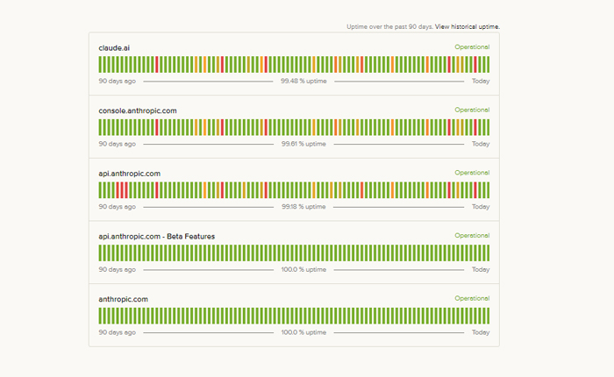Select the anthropic.com component name
This screenshot has height=377, width=614.
click(123, 299)
